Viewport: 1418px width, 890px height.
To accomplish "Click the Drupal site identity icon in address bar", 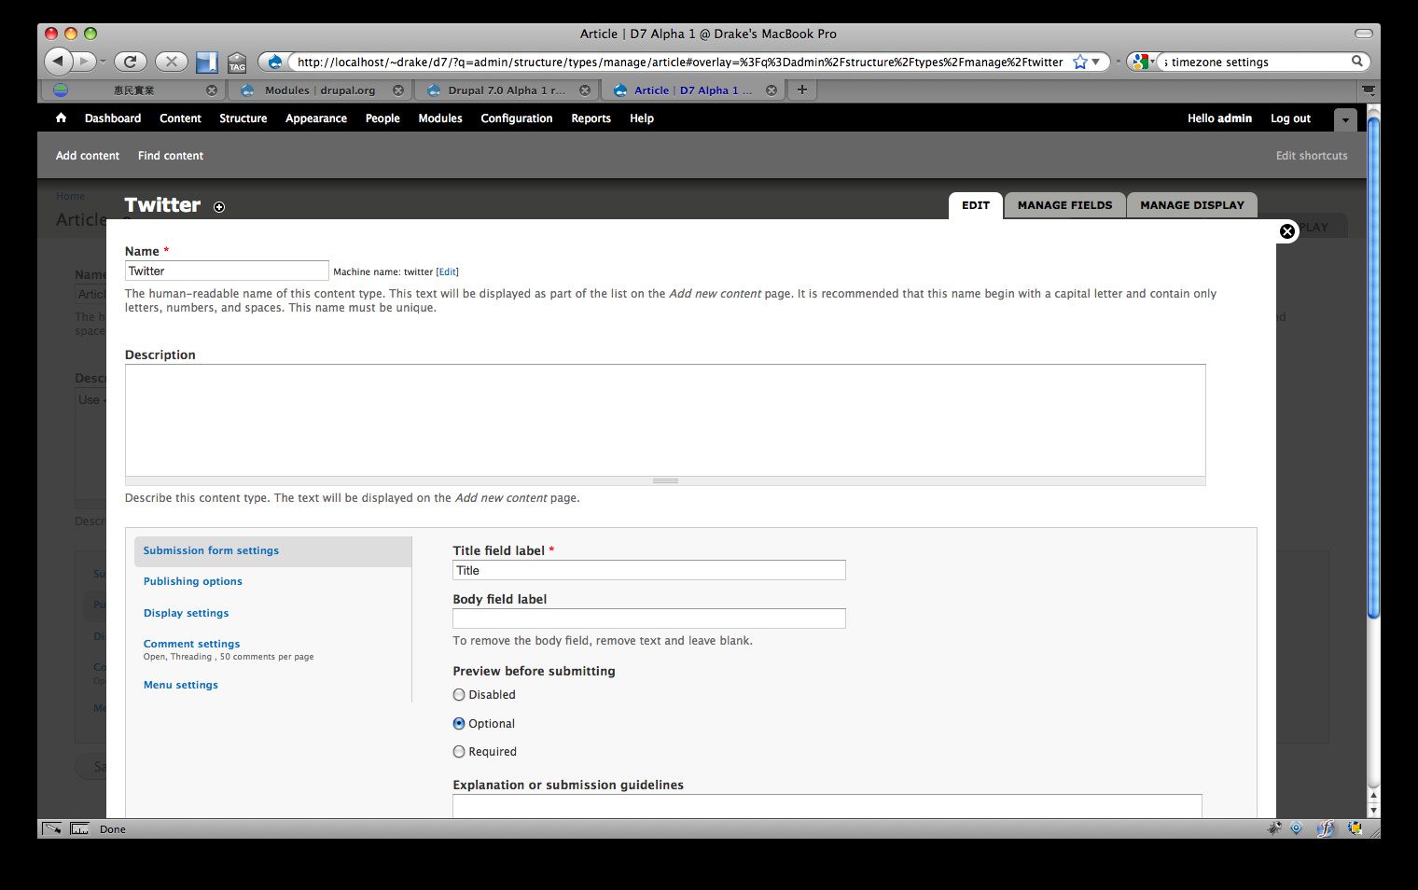I will pos(275,63).
